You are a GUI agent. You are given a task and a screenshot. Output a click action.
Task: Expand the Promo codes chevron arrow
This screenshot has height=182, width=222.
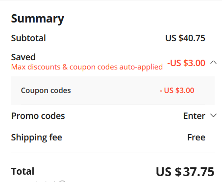[x=213, y=115]
